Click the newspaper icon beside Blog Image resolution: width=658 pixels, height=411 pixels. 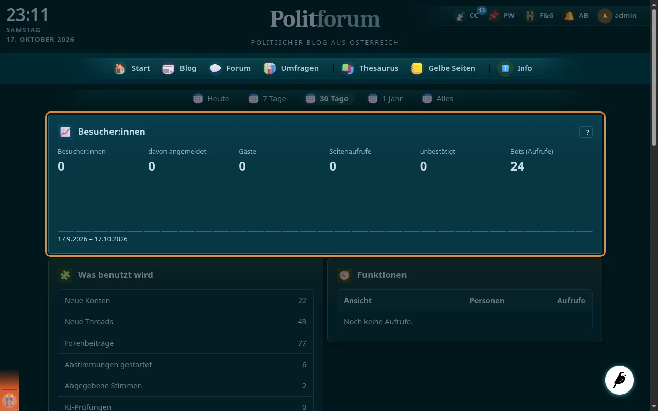point(168,68)
